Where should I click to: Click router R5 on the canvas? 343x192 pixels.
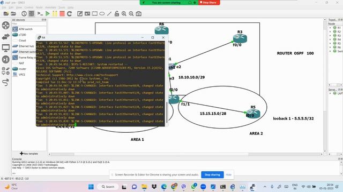(x=253, y=114)
